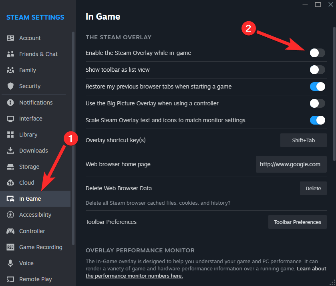The width and height of the screenshot is (336, 286).
Task: Click the Voice microphone icon
Action: pyautogui.click(x=11, y=263)
